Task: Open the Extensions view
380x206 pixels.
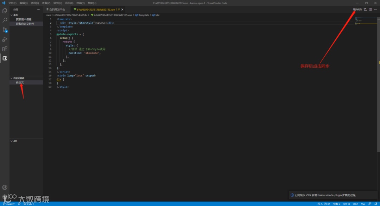Action: [5, 49]
